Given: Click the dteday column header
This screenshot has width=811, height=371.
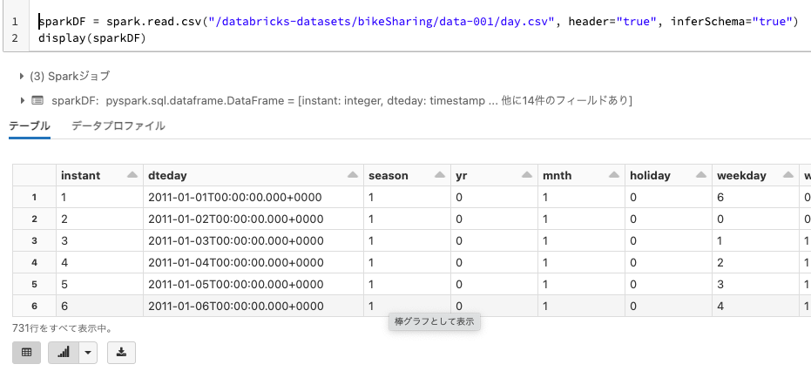Looking at the screenshot, I should point(253,175).
